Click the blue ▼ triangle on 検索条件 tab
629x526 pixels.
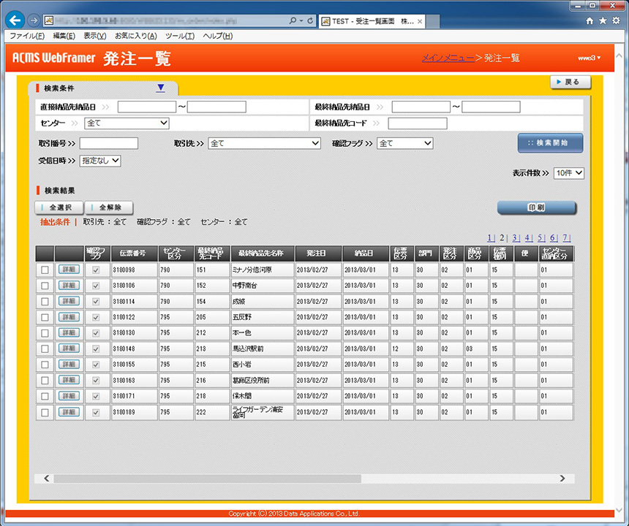[162, 86]
